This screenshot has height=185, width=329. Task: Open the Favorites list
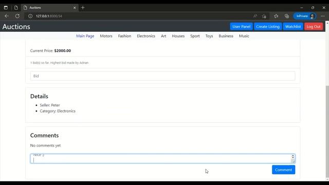(276, 16)
